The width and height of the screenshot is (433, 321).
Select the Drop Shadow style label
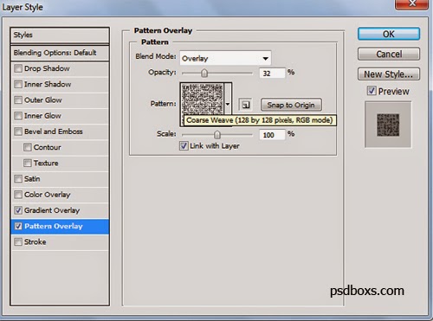47,68
